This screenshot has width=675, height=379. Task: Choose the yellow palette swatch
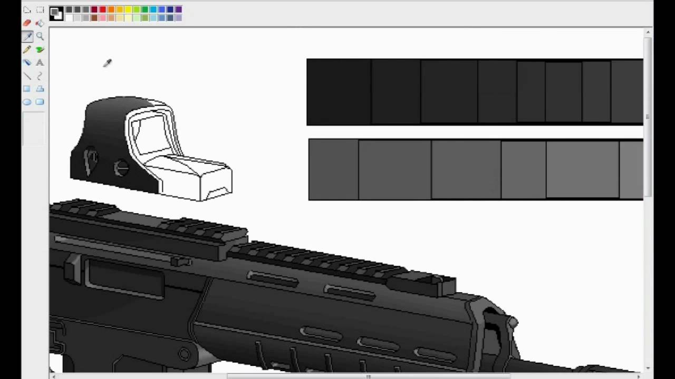pyautogui.click(x=128, y=9)
